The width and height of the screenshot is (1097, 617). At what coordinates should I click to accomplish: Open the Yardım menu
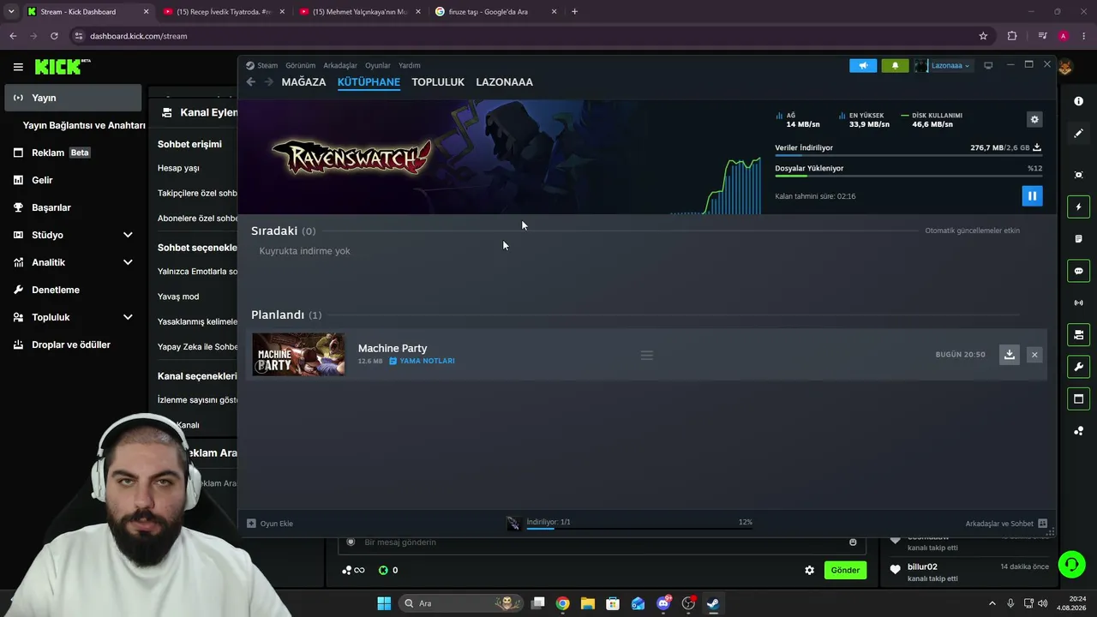coord(410,65)
